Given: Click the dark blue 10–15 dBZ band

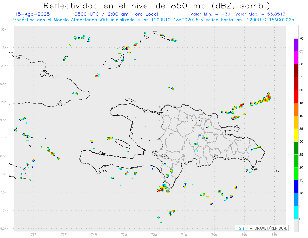Looking at the screenshot, I should pos(296,187).
